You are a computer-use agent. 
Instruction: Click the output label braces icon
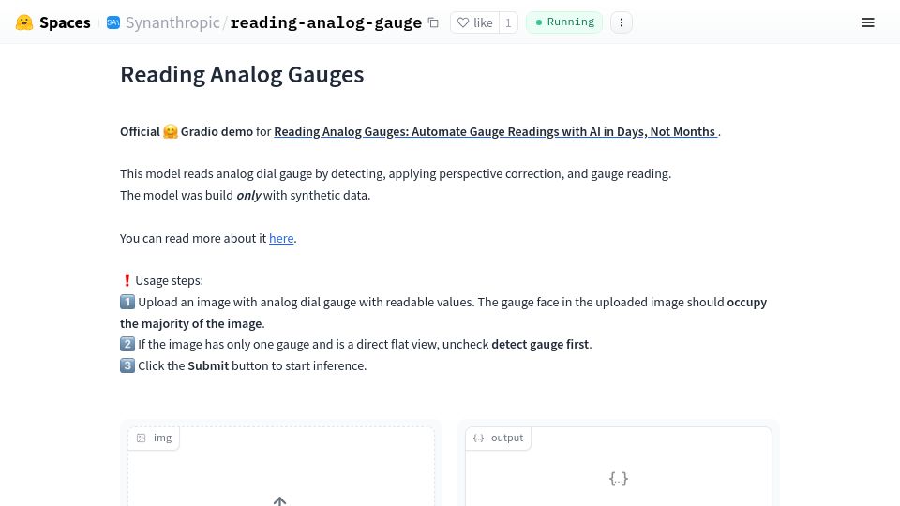pyautogui.click(x=478, y=438)
